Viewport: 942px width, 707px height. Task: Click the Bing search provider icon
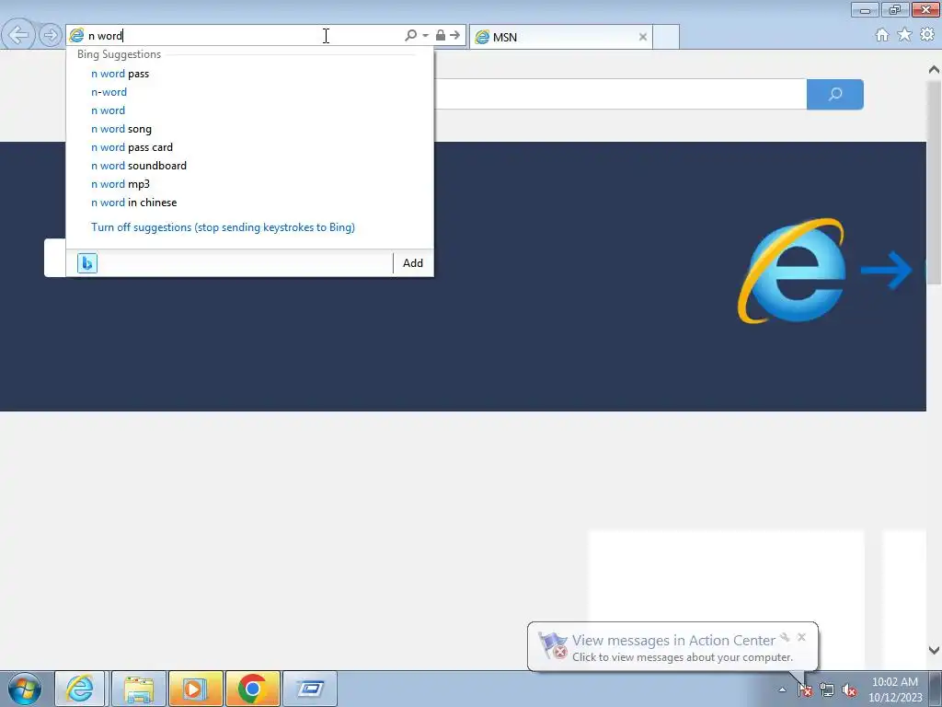click(87, 262)
